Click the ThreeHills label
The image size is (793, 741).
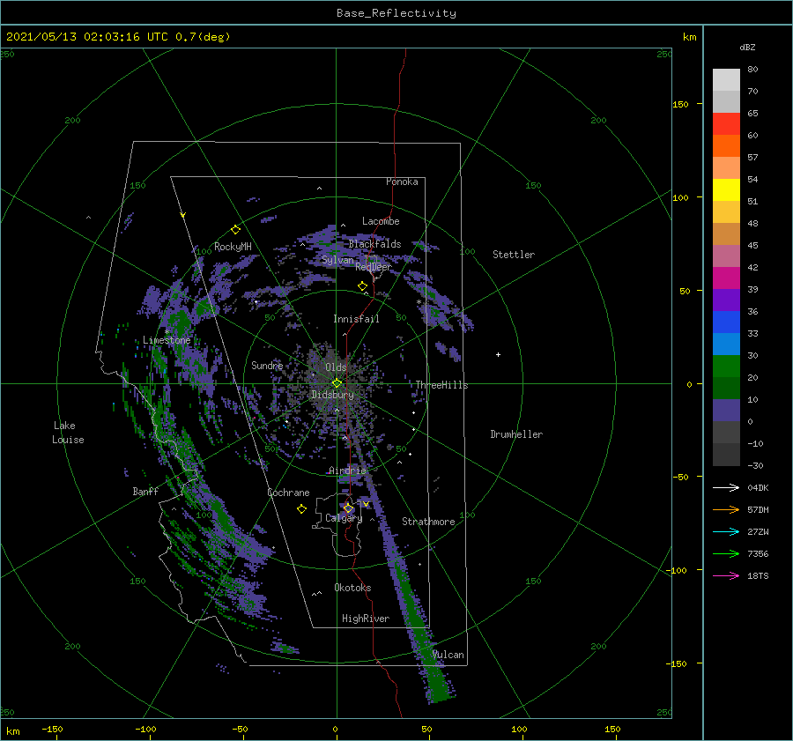click(x=442, y=385)
